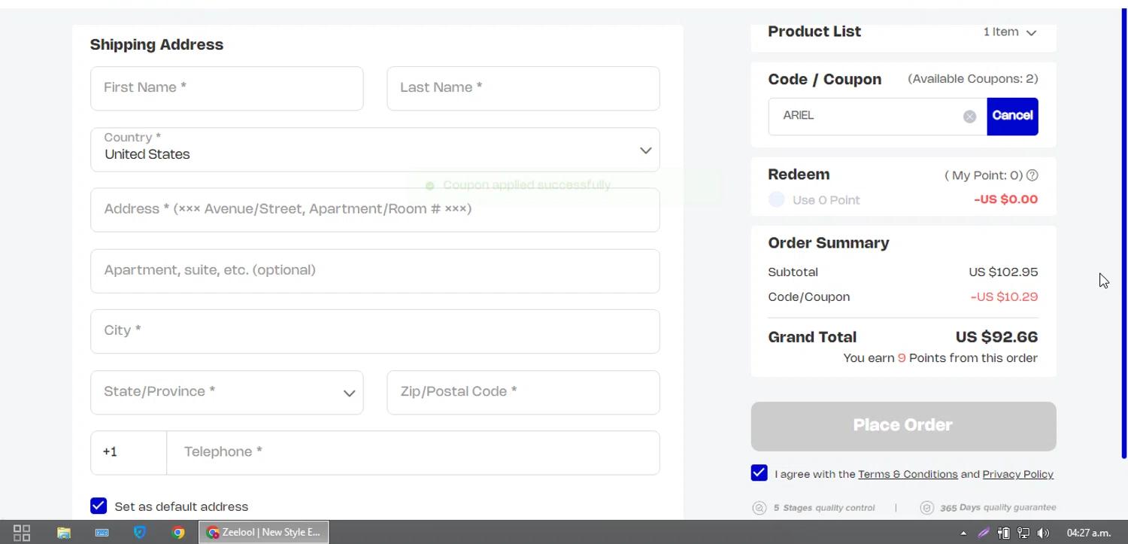Toggle the Terms & Conditions agreement checkbox
The image size is (1128, 544).
759,473
